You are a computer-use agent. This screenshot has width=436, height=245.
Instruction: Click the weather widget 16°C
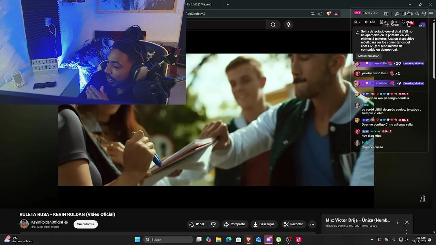19,240
